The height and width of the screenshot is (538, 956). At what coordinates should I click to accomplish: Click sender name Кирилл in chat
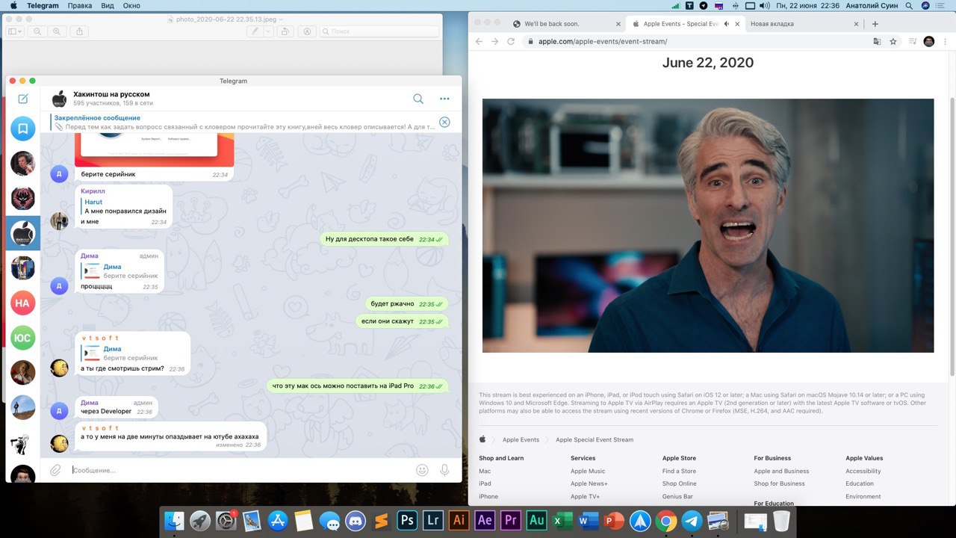click(x=93, y=191)
